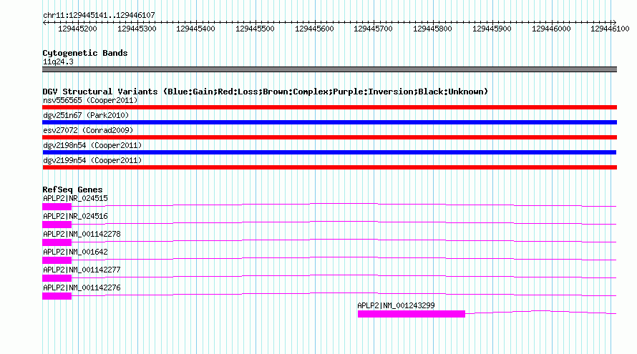Viewport: 637px width, 354px height.
Task: Click the magenta exon block of NM_001142277
Action: (57, 278)
